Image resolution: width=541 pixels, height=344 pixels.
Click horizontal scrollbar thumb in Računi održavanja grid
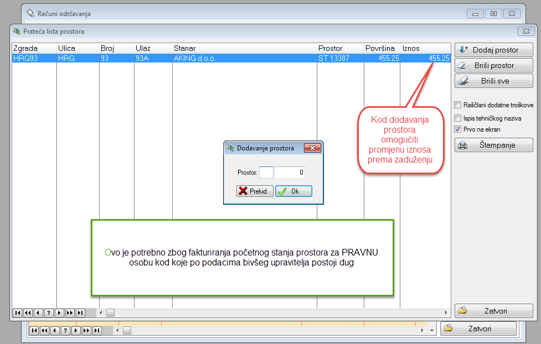click(x=127, y=331)
